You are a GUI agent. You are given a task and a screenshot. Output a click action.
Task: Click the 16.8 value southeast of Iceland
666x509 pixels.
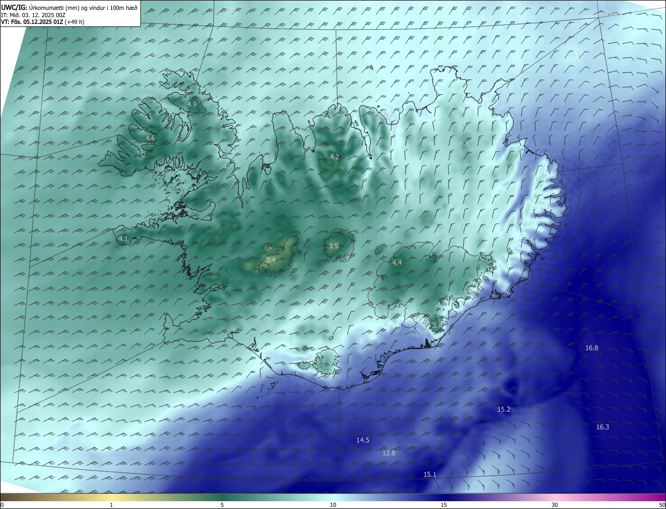click(592, 348)
